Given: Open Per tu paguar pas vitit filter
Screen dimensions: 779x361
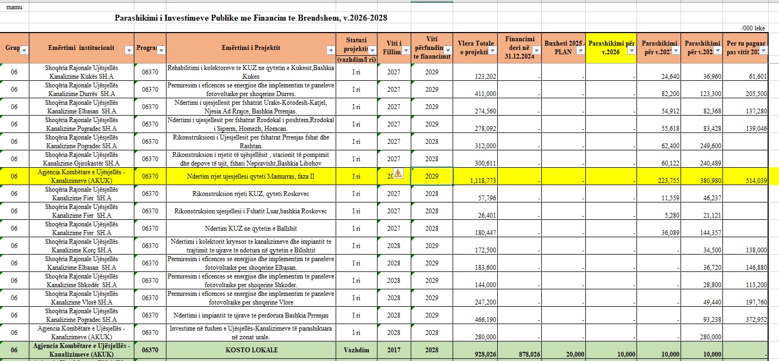Looking at the screenshot, I should tap(763, 50).
